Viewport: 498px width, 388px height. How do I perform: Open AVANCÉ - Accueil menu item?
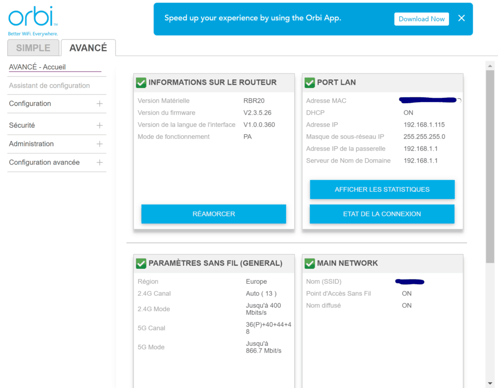37,67
